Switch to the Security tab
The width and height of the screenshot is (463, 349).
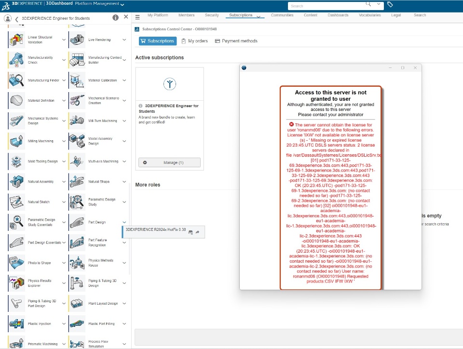(x=212, y=15)
